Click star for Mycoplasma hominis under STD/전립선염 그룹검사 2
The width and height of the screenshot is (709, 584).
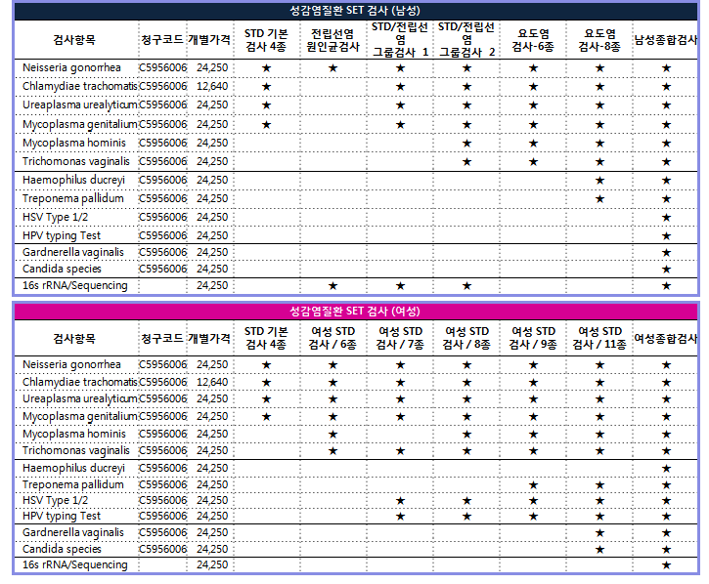(x=467, y=144)
